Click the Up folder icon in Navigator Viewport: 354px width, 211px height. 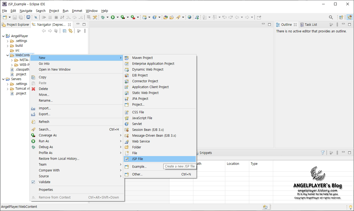56,31
